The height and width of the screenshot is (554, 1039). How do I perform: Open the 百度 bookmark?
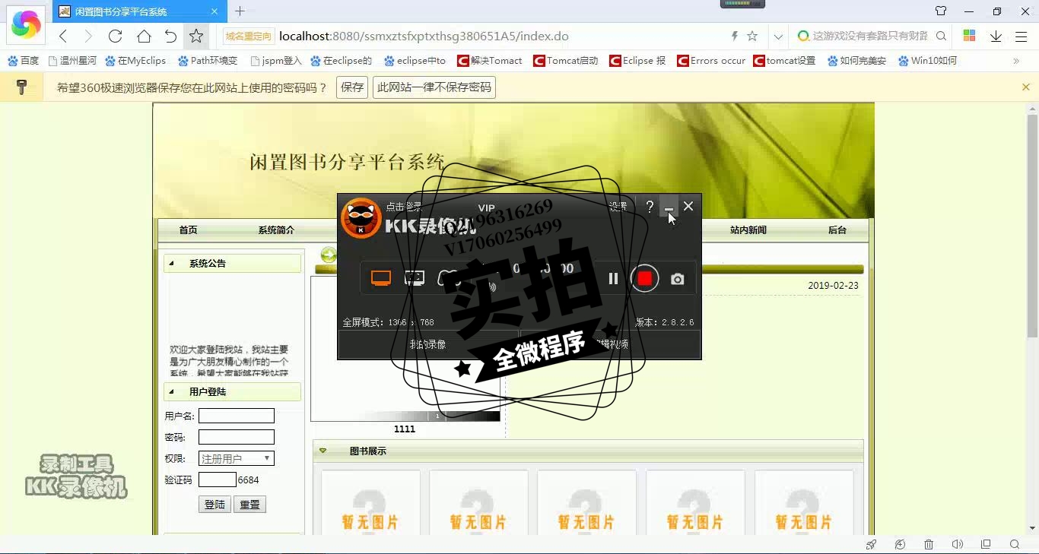(24, 61)
